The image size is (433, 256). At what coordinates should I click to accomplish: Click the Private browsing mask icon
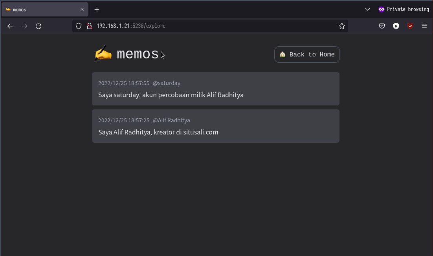point(382,9)
